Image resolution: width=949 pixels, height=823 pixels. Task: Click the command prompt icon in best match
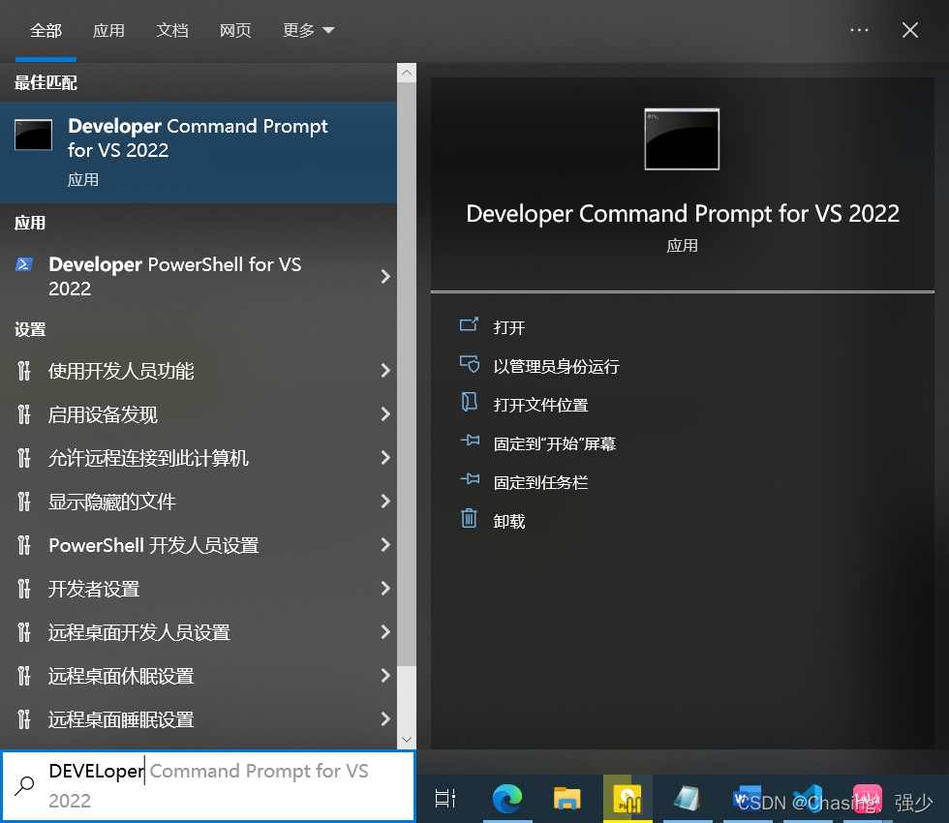[33, 135]
